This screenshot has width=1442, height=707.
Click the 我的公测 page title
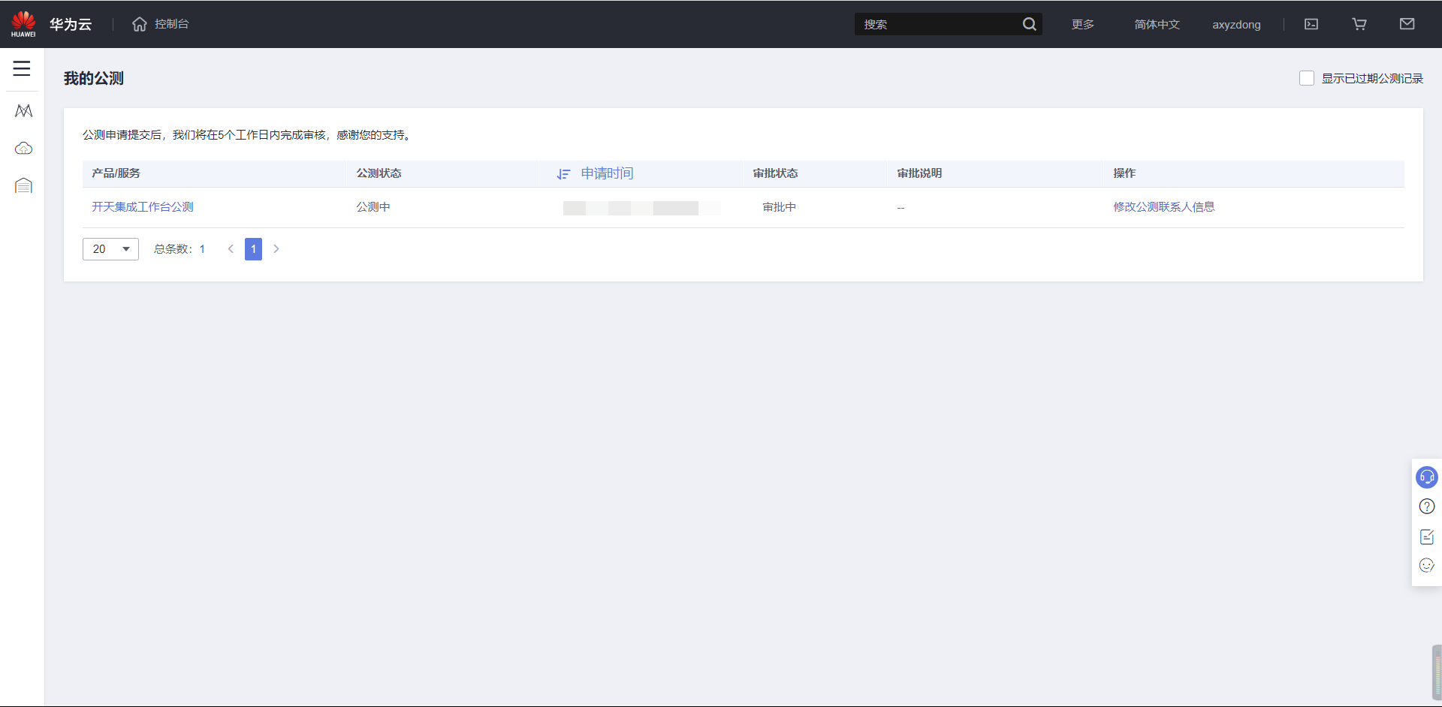coord(94,78)
